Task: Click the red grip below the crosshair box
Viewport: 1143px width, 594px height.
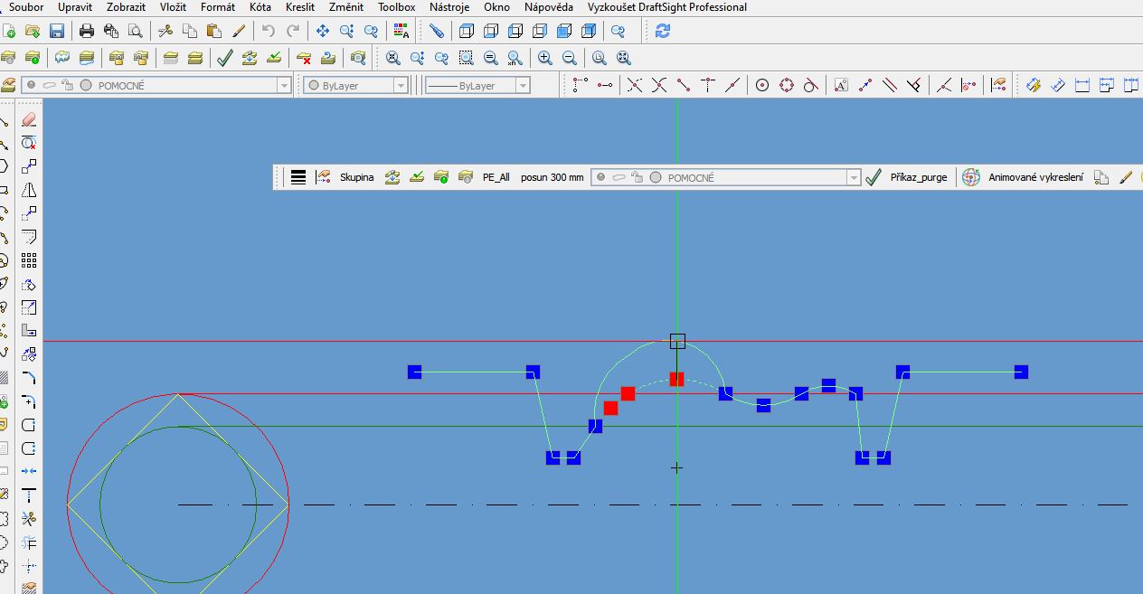Action: pos(676,379)
